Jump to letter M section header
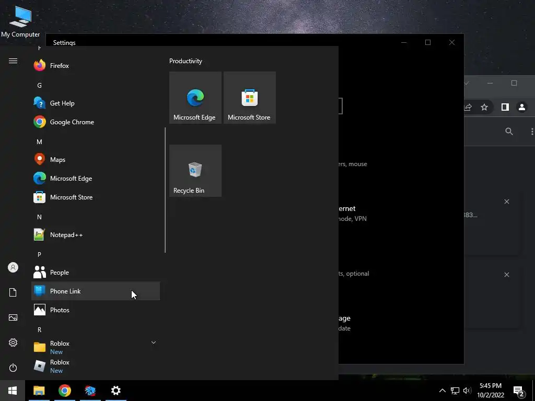The image size is (535, 401). coord(39,141)
